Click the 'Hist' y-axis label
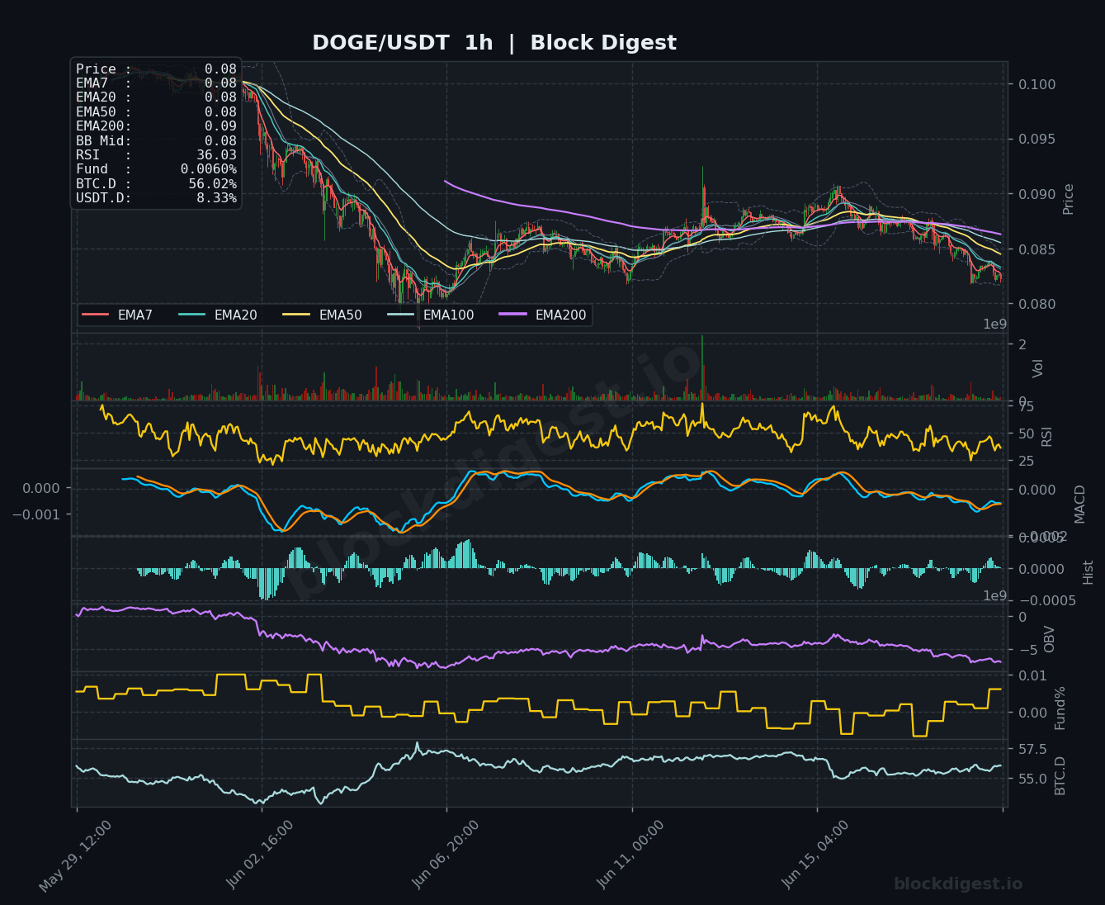Screen dimensions: 1105x905 tap(1088, 572)
